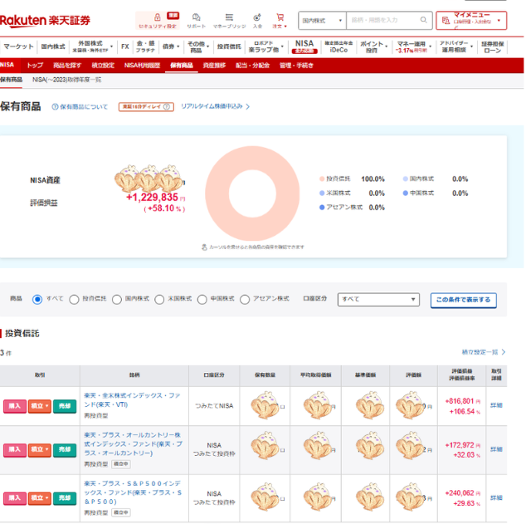Open the 注文 cart icon

pos(280,17)
